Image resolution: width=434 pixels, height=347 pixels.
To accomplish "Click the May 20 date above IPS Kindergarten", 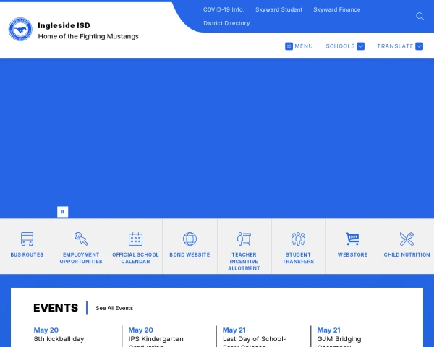I will (x=140, y=330).
